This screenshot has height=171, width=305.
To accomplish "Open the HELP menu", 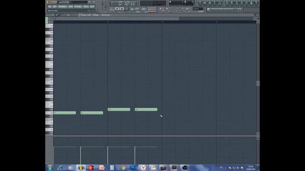I will pyautogui.click(x=92, y=7).
